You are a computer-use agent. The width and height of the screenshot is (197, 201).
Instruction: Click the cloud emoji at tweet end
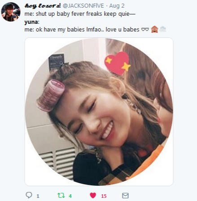point(162,29)
